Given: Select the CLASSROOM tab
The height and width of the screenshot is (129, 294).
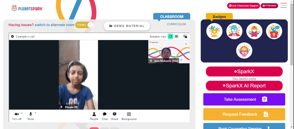Looking at the screenshot, I should 172,16.
